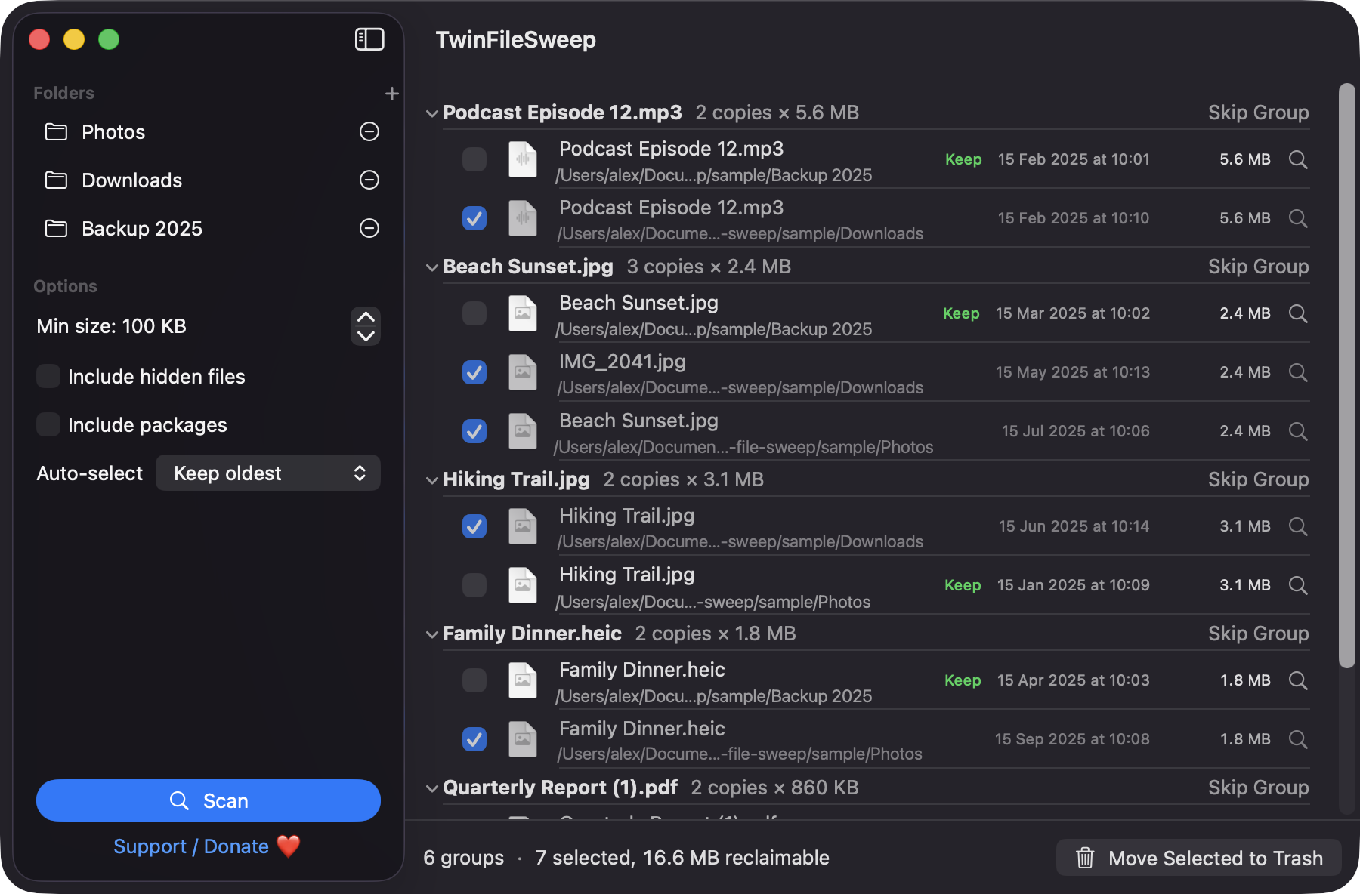The image size is (1360, 894).
Task: Click the image file icon of Family Dinner.heic in Photos
Action: [523, 739]
